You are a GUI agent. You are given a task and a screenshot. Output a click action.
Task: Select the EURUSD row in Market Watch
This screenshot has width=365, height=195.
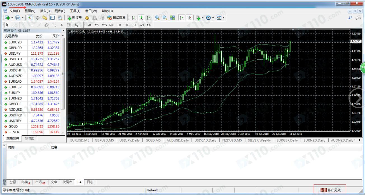point(32,42)
